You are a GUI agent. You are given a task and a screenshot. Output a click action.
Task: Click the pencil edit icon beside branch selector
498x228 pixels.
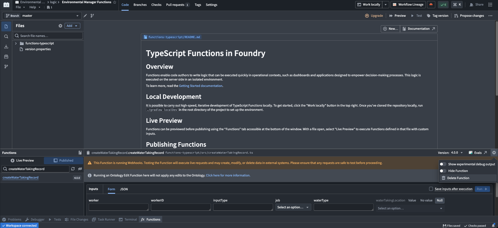tap(85, 16)
